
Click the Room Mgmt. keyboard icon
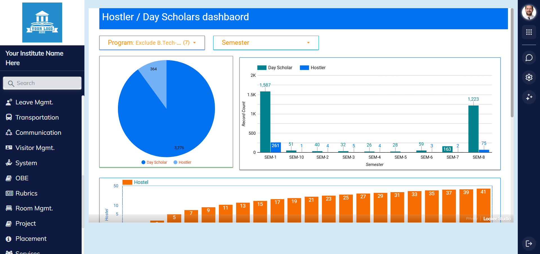coord(9,208)
